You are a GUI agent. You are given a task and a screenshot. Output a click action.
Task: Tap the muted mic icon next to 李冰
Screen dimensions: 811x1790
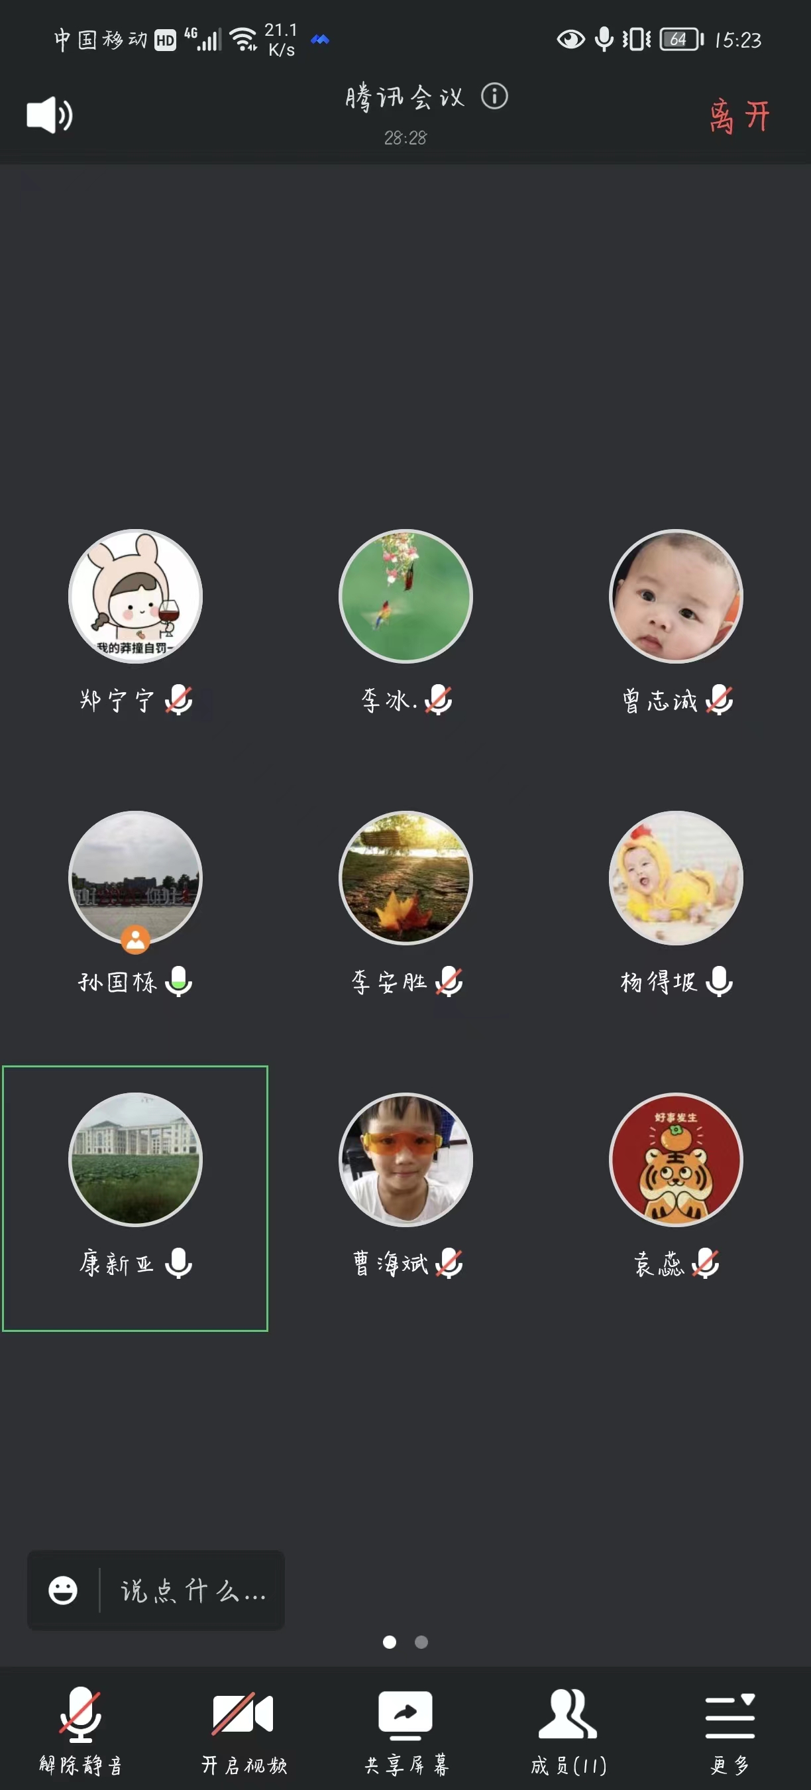point(438,699)
